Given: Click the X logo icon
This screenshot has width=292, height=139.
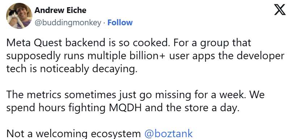Looking at the screenshot, I should pyautogui.click(x=280, y=10).
